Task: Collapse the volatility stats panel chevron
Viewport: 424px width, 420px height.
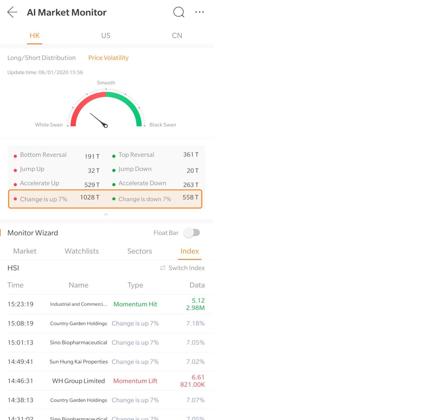Action: pyautogui.click(x=106, y=214)
